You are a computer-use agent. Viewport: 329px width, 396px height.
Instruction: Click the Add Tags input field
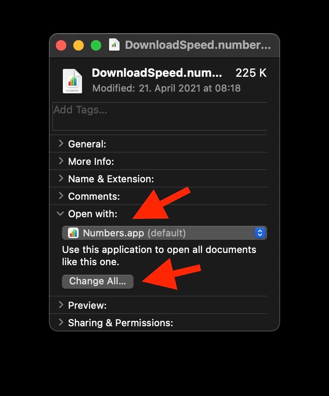coord(160,116)
